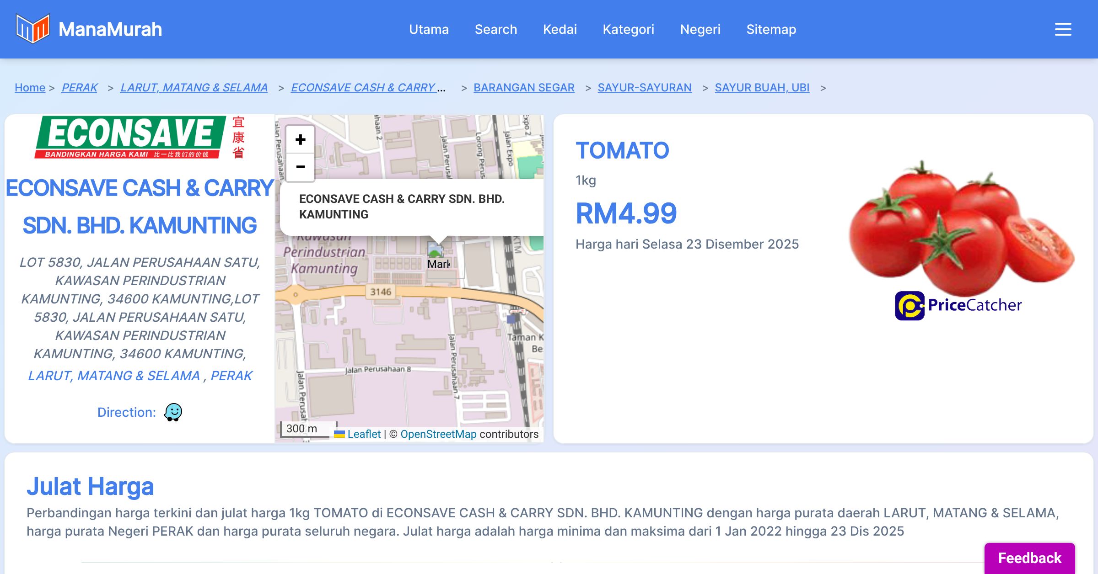
Task: Open SAYUR-SAYURAN breadcrumb link
Action: 644,87
